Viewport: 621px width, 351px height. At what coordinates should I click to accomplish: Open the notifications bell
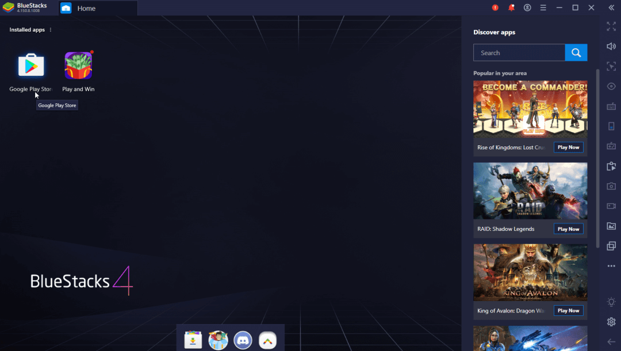coord(511,7)
